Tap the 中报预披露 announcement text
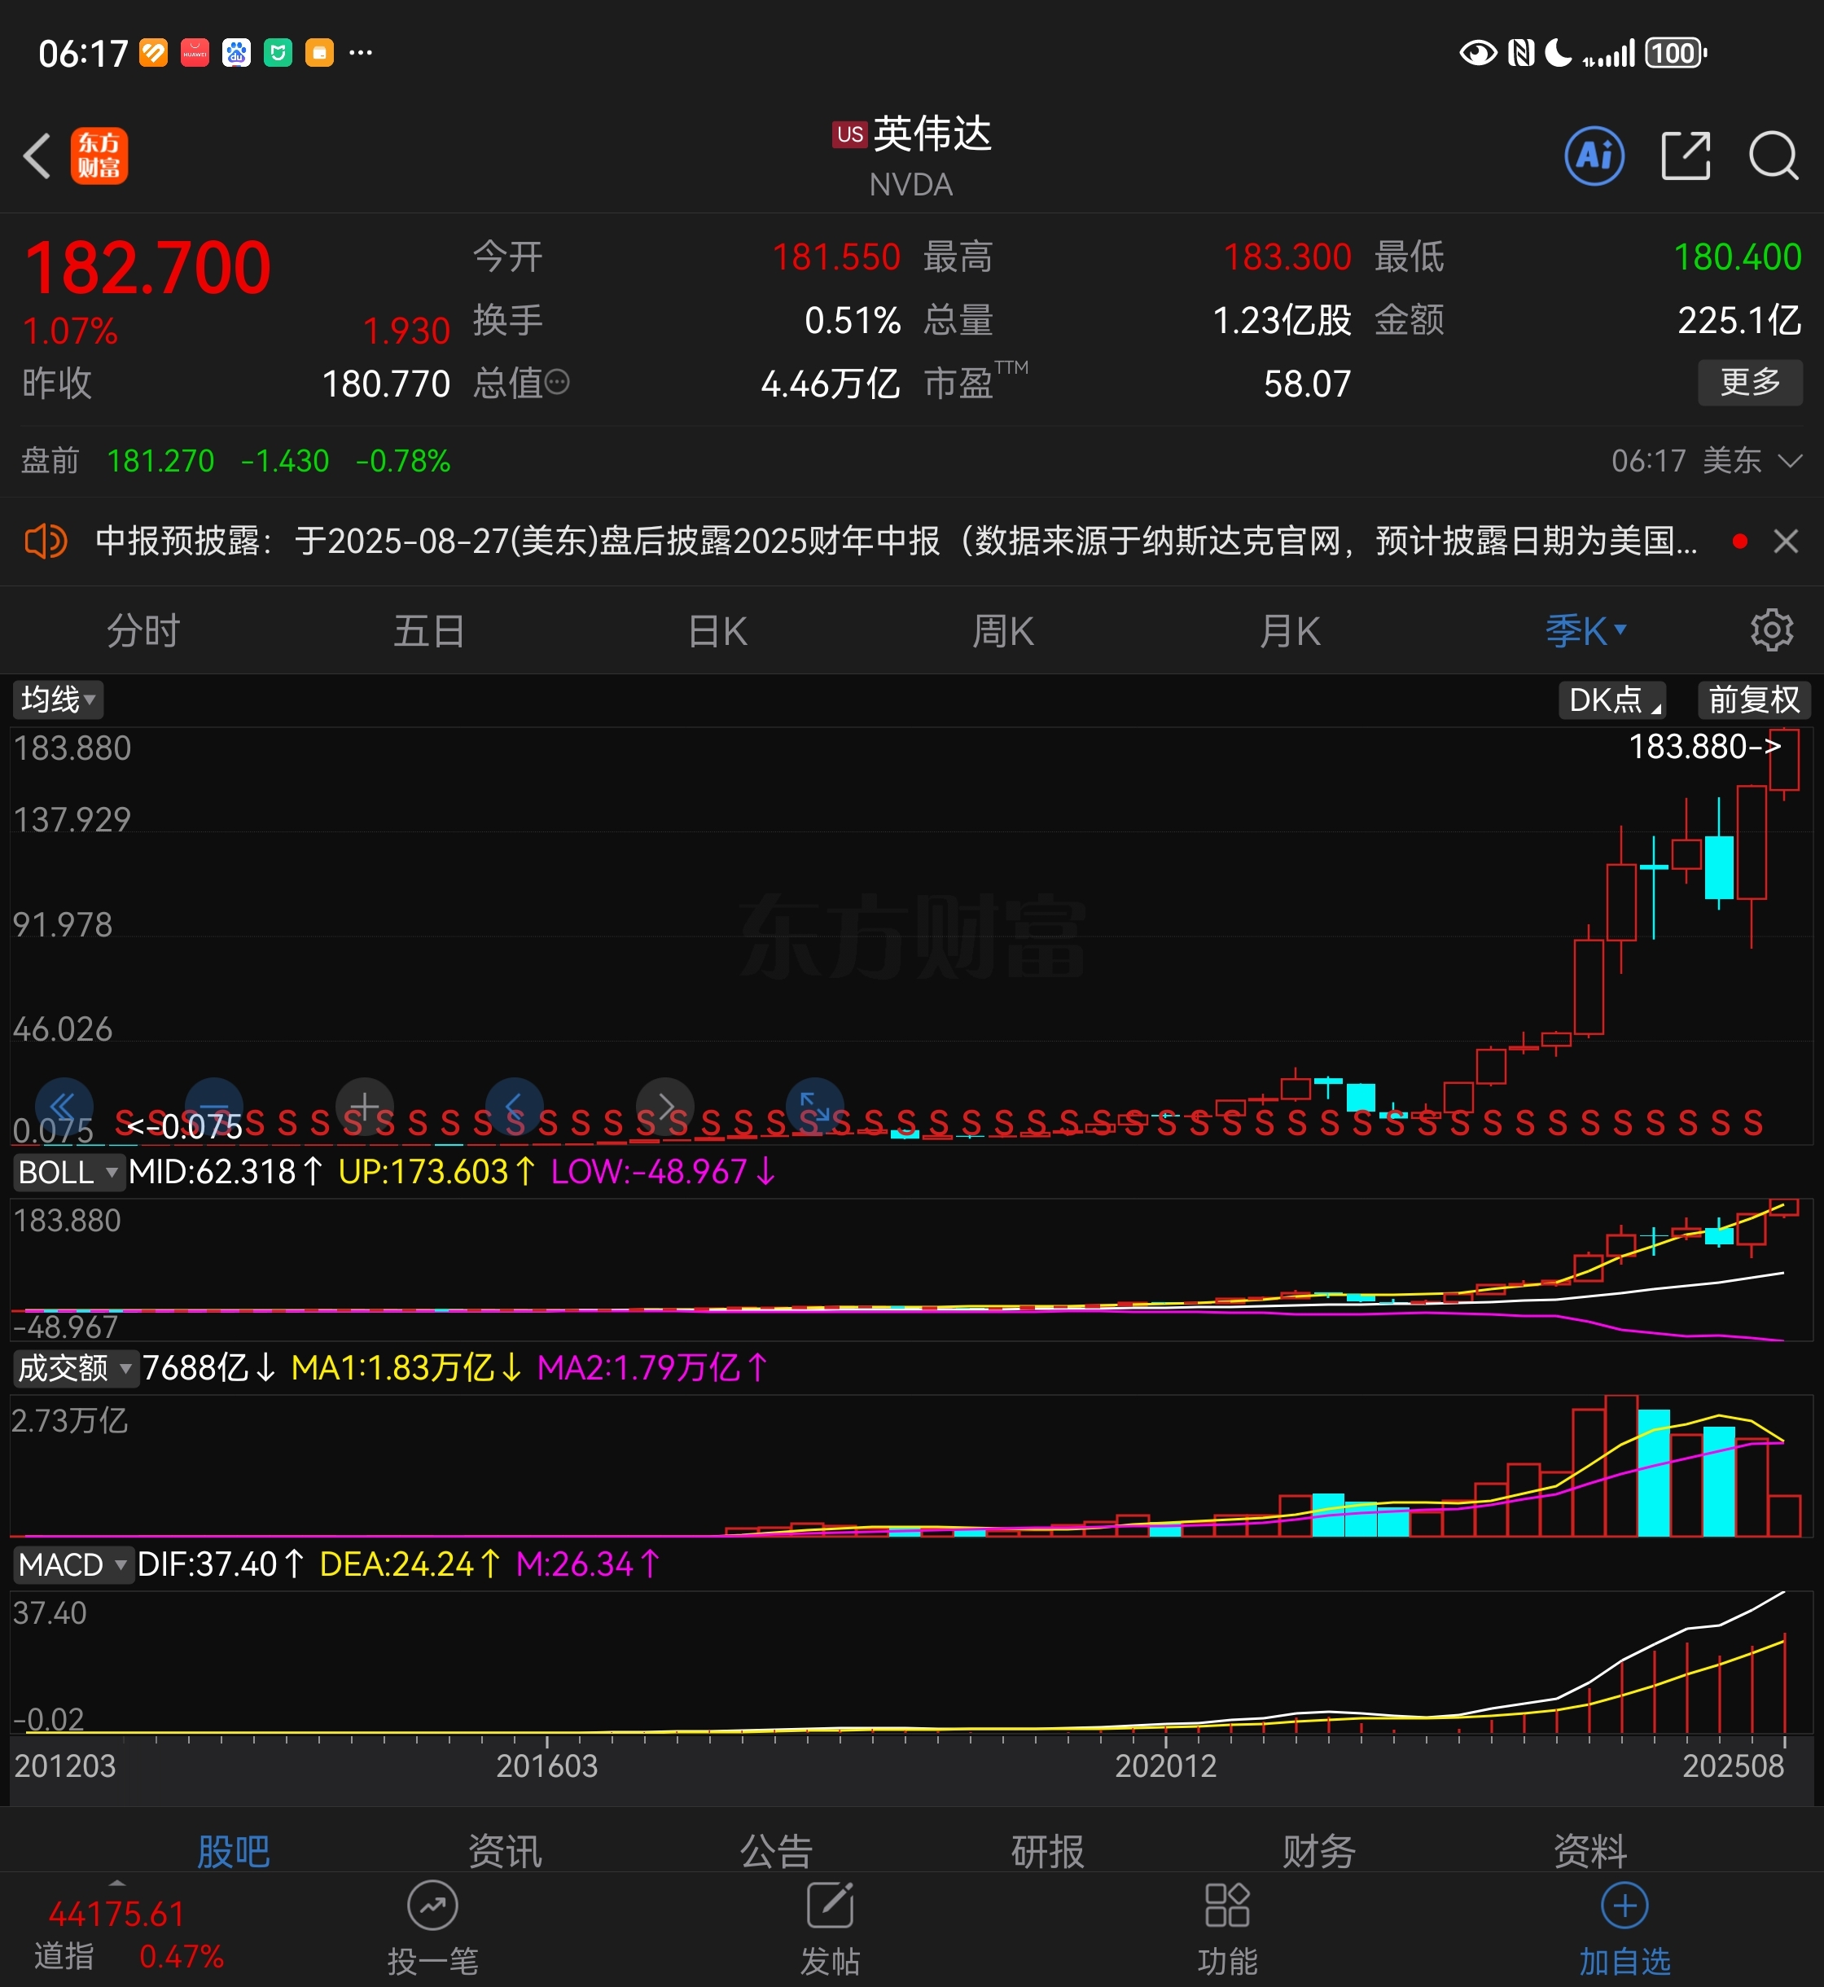The height and width of the screenshot is (1987, 1824). (x=897, y=541)
